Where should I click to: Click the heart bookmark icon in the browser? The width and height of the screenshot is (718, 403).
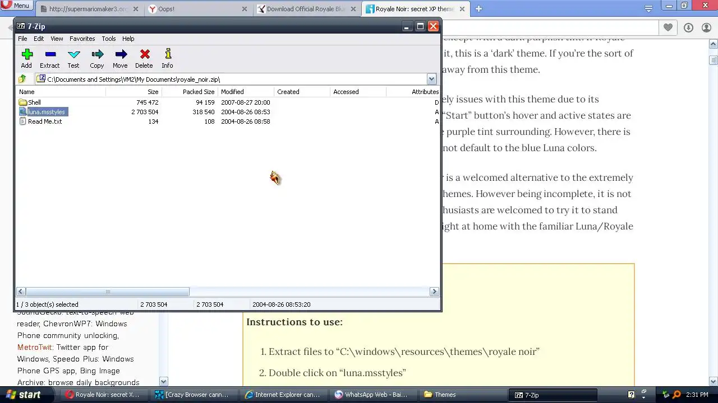pyautogui.click(x=668, y=27)
